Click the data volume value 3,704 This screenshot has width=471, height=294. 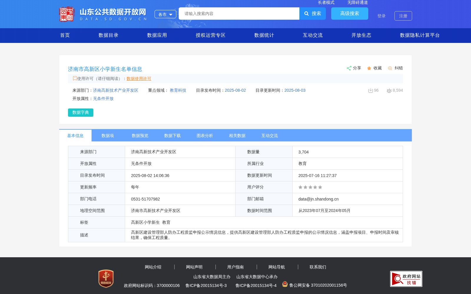pyautogui.click(x=304, y=152)
